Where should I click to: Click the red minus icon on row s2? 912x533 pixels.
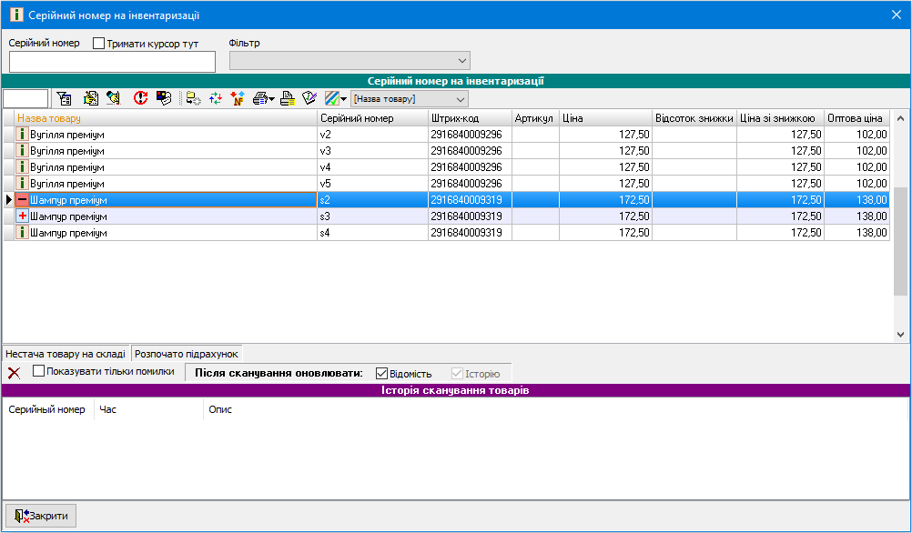point(23,200)
